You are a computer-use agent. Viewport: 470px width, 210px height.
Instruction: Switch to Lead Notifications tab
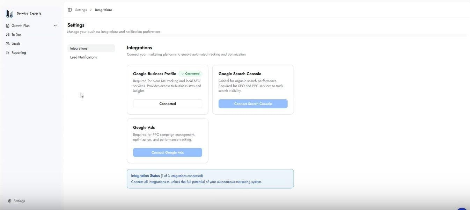click(x=83, y=57)
